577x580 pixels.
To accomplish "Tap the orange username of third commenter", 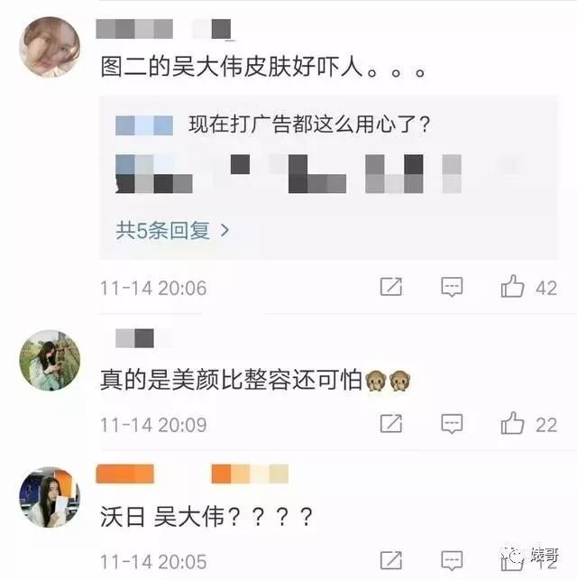I will 192,474.
